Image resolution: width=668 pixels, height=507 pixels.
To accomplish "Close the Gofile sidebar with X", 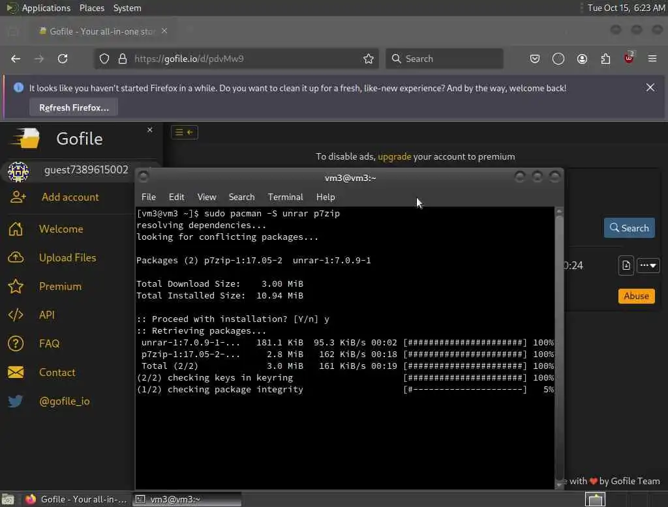I will (150, 130).
